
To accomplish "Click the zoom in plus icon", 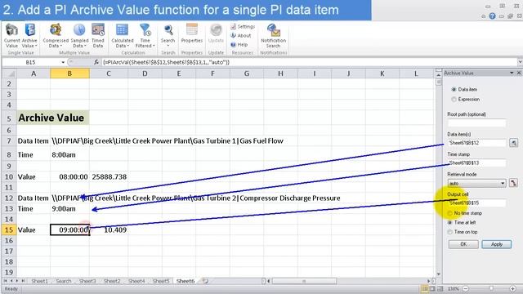I will [512, 288].
